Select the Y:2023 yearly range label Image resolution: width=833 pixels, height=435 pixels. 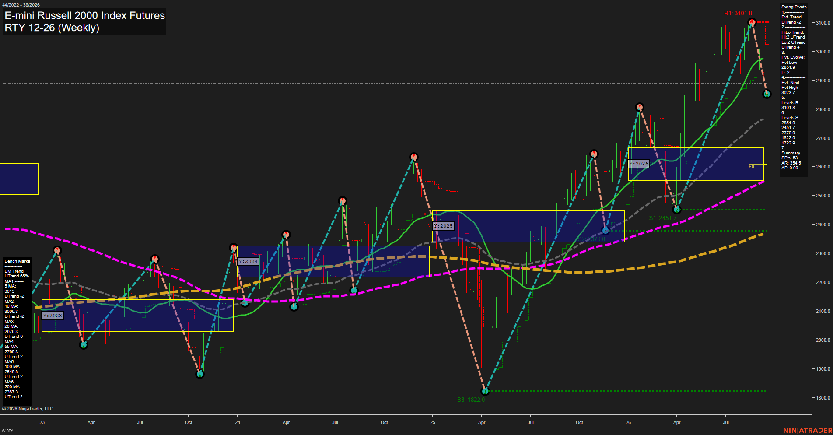click(52, 316)
